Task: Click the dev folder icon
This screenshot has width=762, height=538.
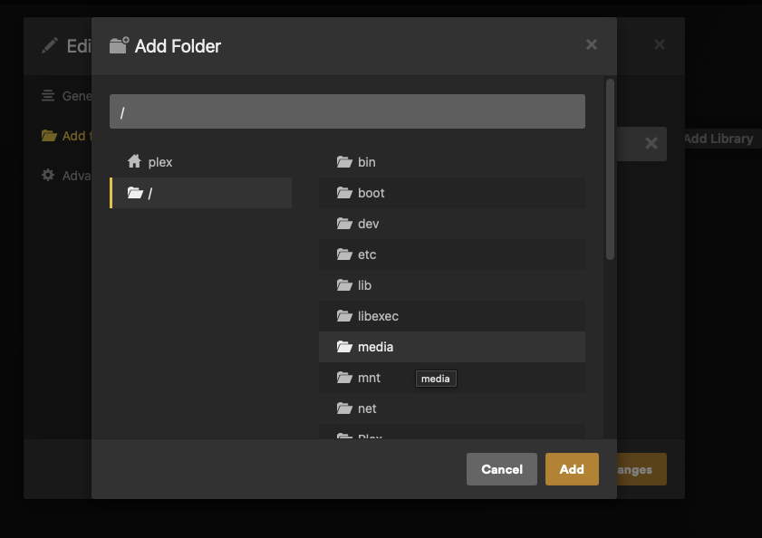Action: 344,224
